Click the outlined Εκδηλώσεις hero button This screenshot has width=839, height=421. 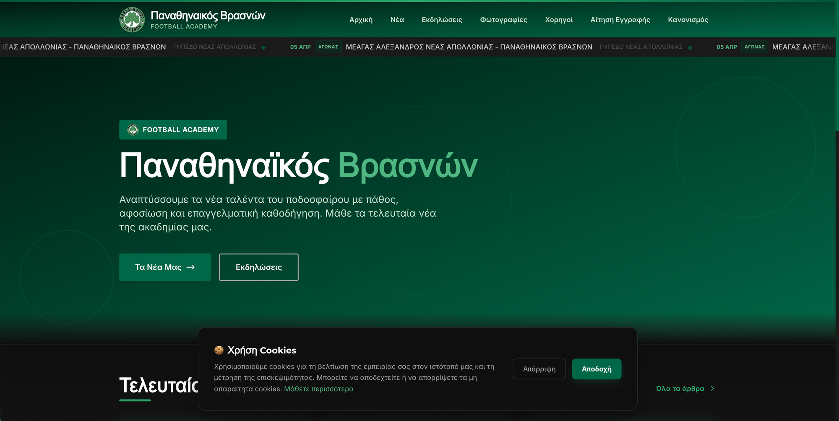(x=259, y=267)
